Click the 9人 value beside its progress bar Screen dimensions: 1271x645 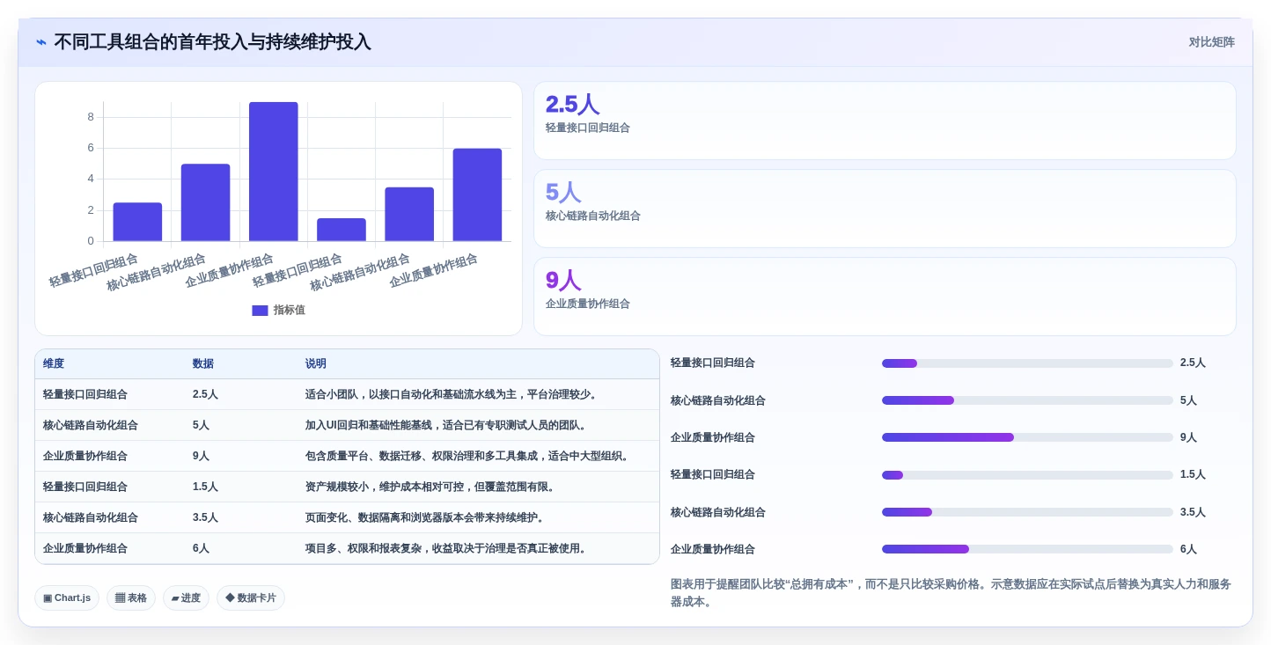pyautogui.click(x=1188, y=437)
